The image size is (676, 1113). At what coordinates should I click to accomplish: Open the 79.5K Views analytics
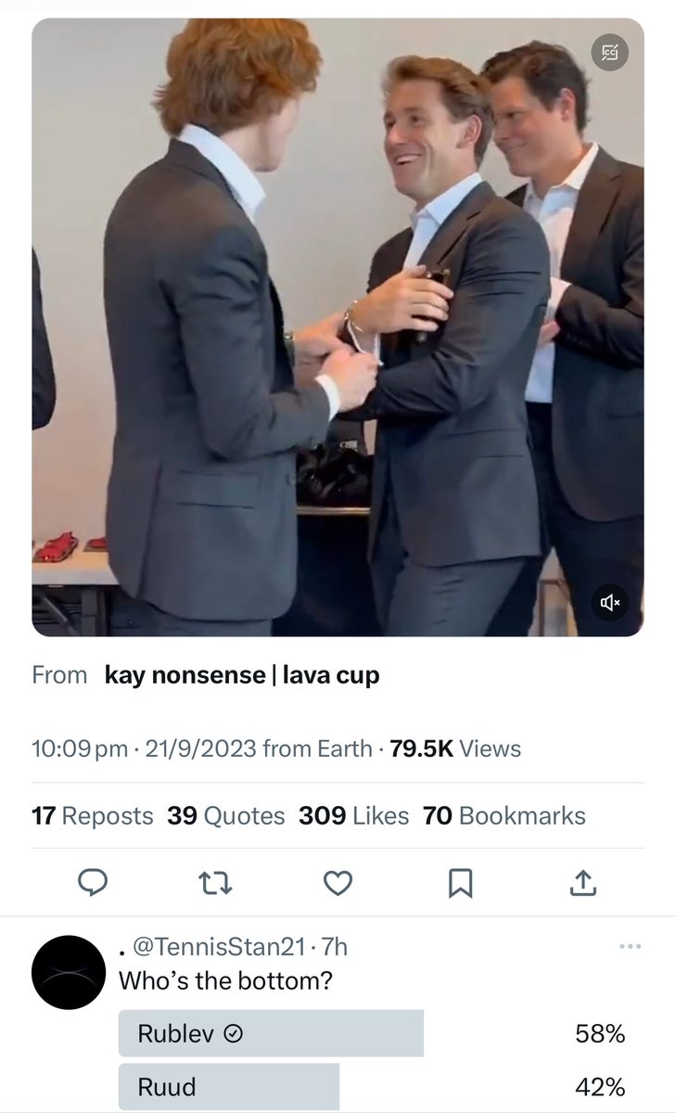click(x=456, y=748)
